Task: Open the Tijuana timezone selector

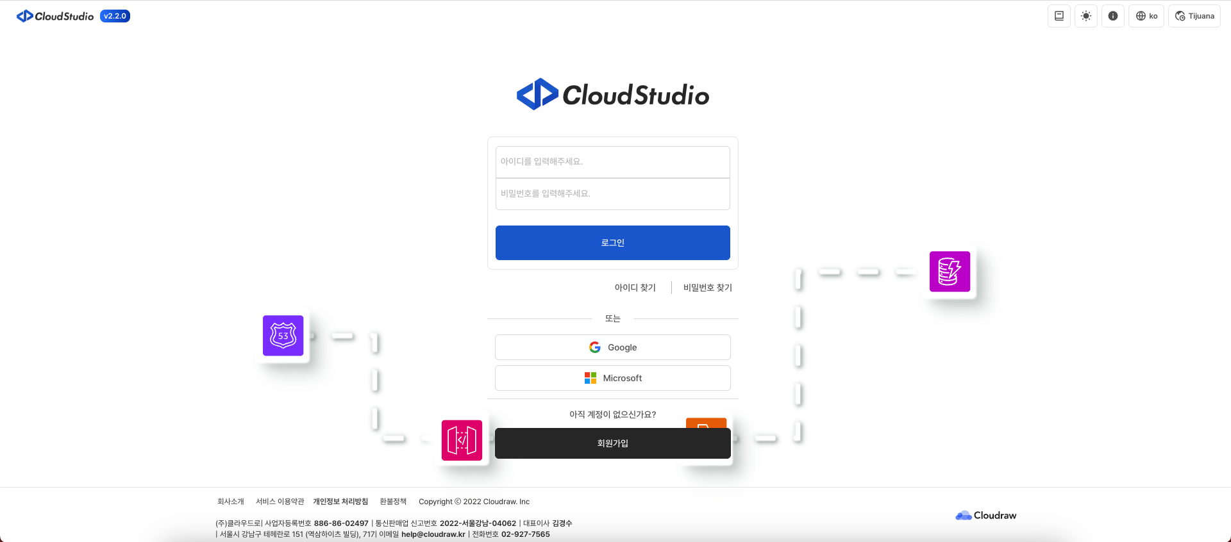Action: click(1194, 16)
